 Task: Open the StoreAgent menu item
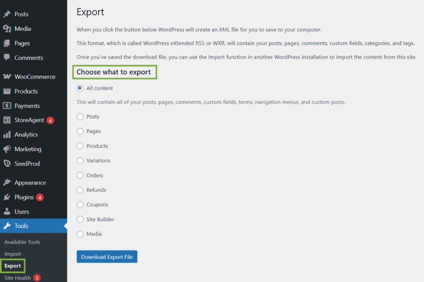click(29, 120)
